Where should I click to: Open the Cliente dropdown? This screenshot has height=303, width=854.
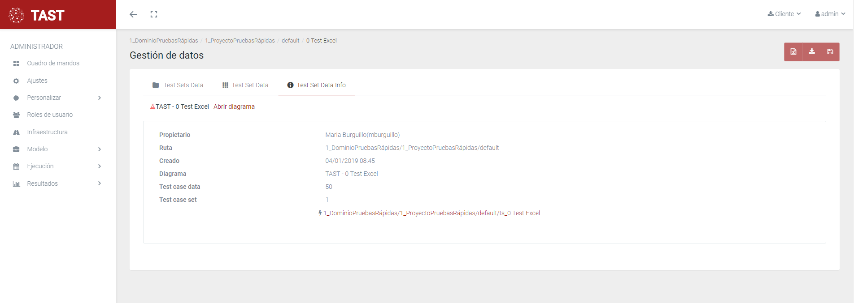[x=784, y=14]
